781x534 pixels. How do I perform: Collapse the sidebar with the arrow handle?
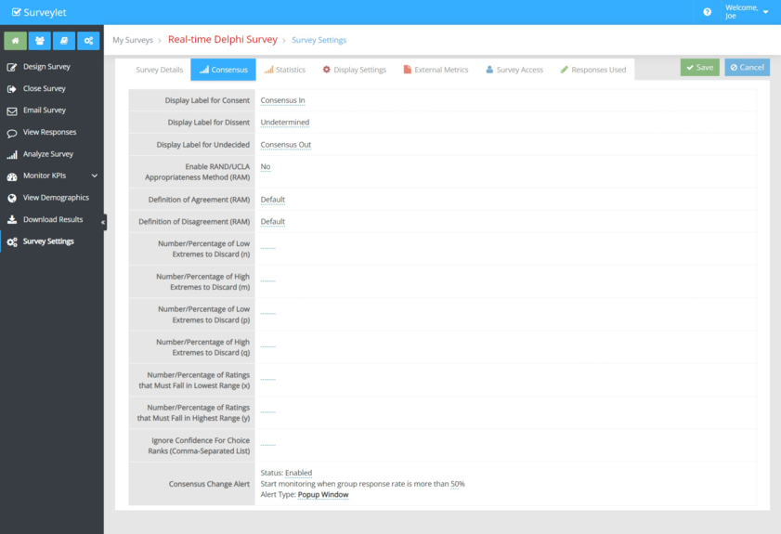(x=103, y=222)
